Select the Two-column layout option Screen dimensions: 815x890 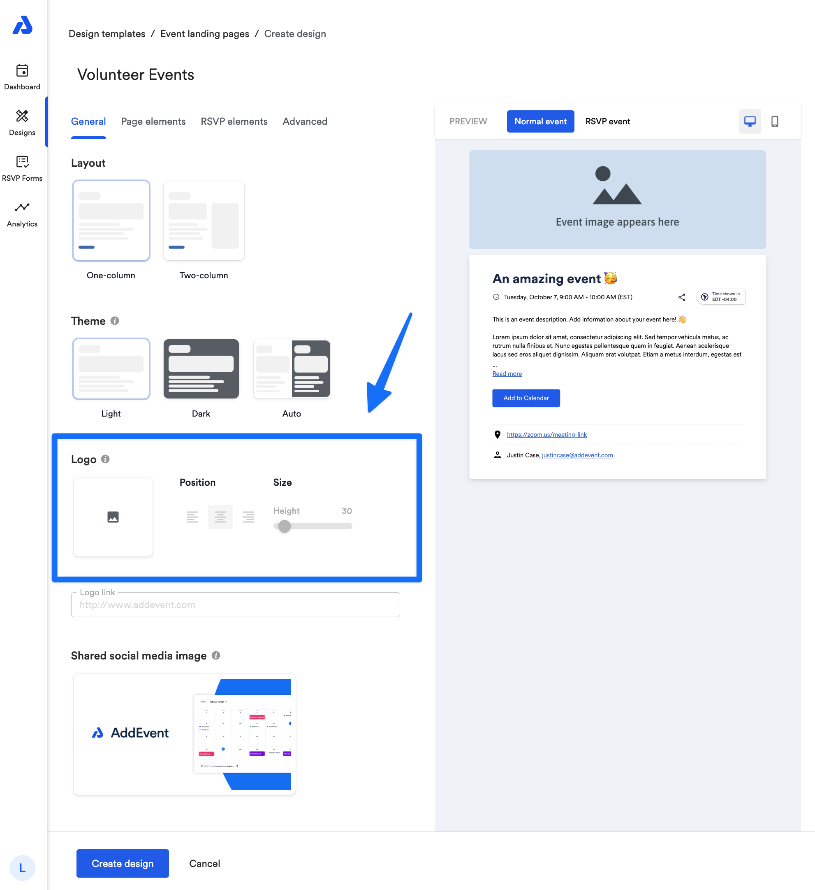[x=203, y=221]
